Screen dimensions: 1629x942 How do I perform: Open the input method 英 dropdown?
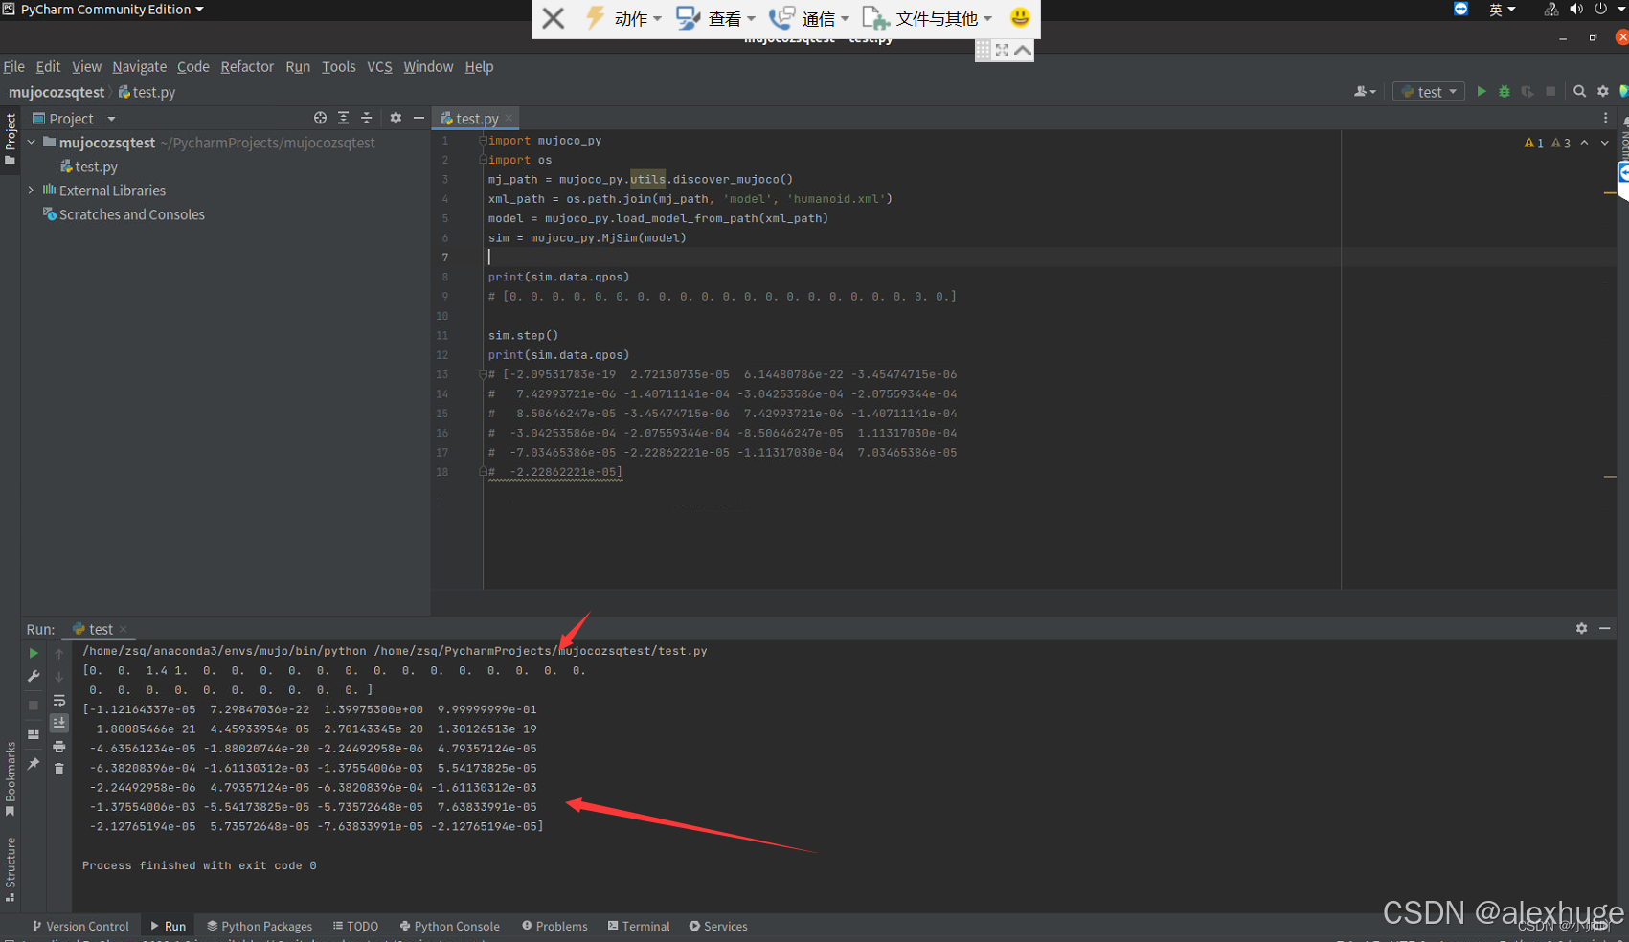click(1502, 10)
